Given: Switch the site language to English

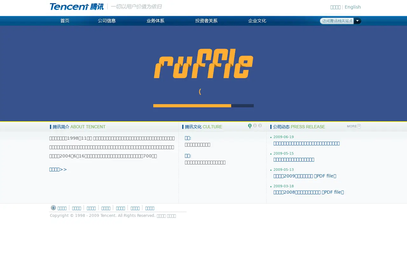Looking at the screenshot, I should point(353,7).
